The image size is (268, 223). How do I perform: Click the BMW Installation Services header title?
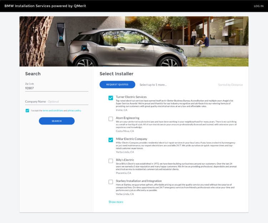45,6
